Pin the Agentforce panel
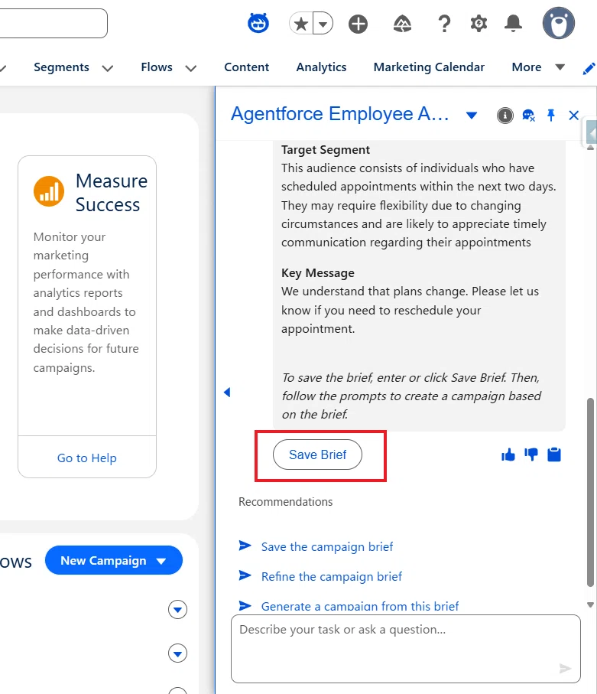The width and height of the screenshot is (597, 694). pyautogui.click(x=551, y=116)
